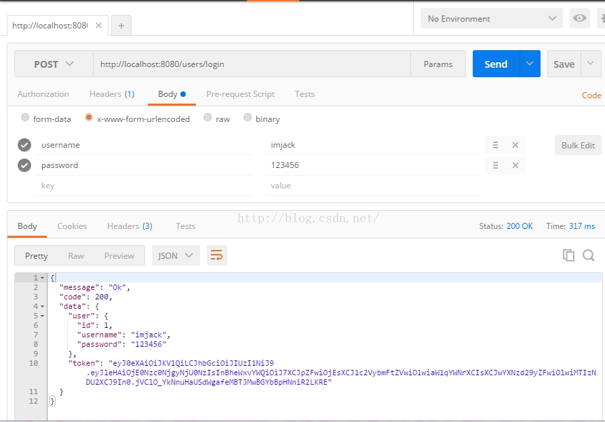Select the Preview response view

click(119, 256)
